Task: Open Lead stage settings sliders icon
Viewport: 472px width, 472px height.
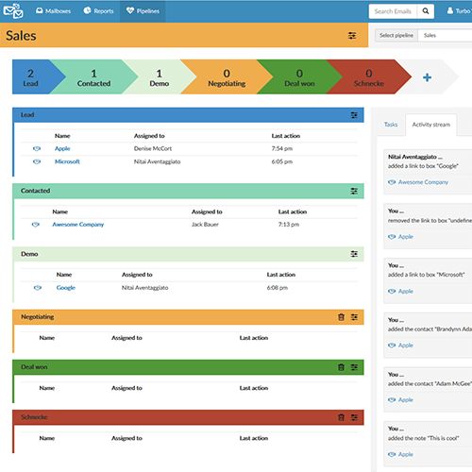Action: [354, 115]
